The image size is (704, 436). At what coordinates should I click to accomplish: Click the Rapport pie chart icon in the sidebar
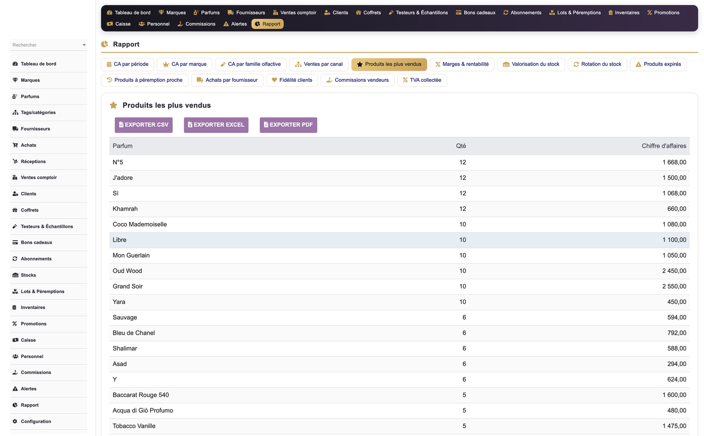pyautogui.click(x=15, y=405)
